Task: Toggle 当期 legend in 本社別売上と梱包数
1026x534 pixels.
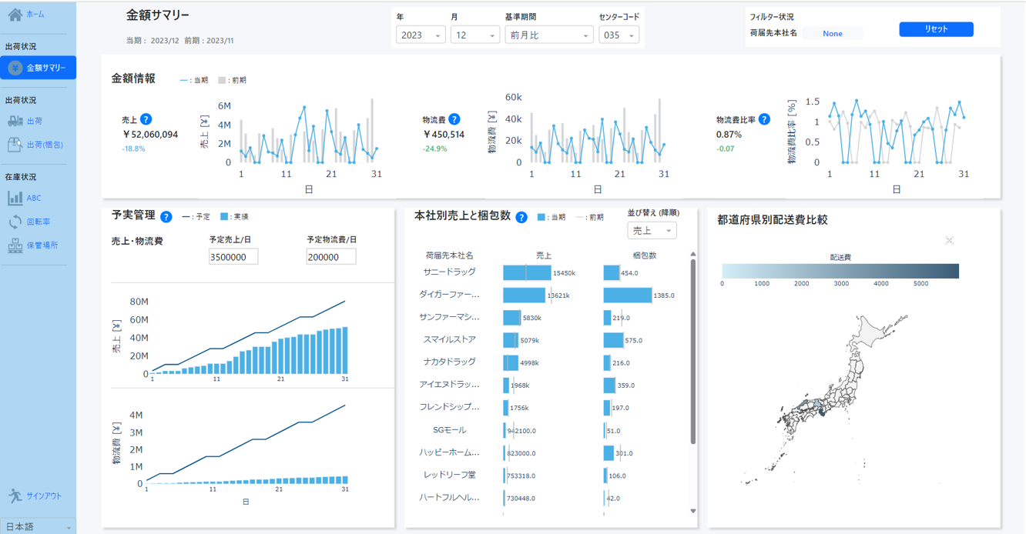Action: coord(551,218)
